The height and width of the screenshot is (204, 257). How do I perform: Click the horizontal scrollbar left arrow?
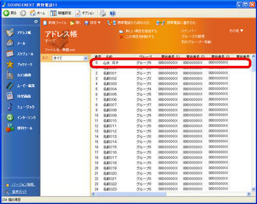94,194
